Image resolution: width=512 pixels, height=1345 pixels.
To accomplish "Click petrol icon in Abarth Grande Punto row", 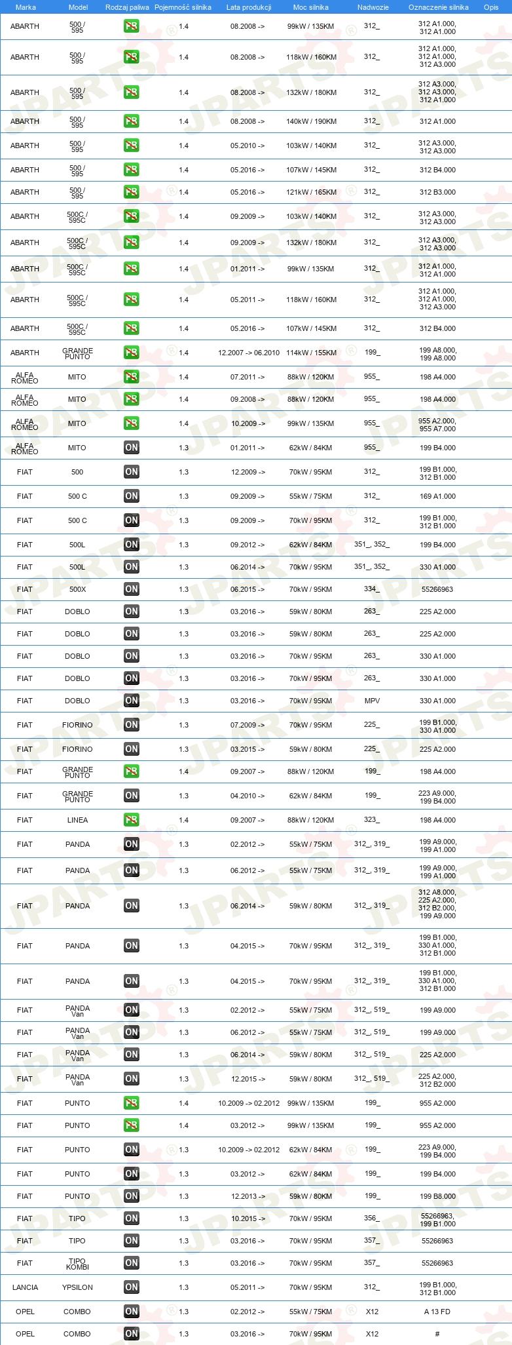I will (131, 353).
